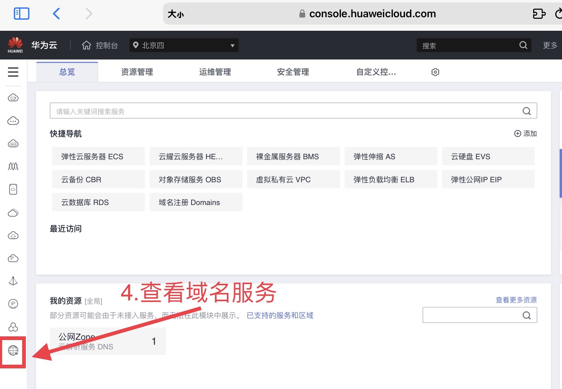The width and height of the screenshot is (562, 389).
Task: Open the cloud with gauge sidebar icon
Action: (13, 258)
